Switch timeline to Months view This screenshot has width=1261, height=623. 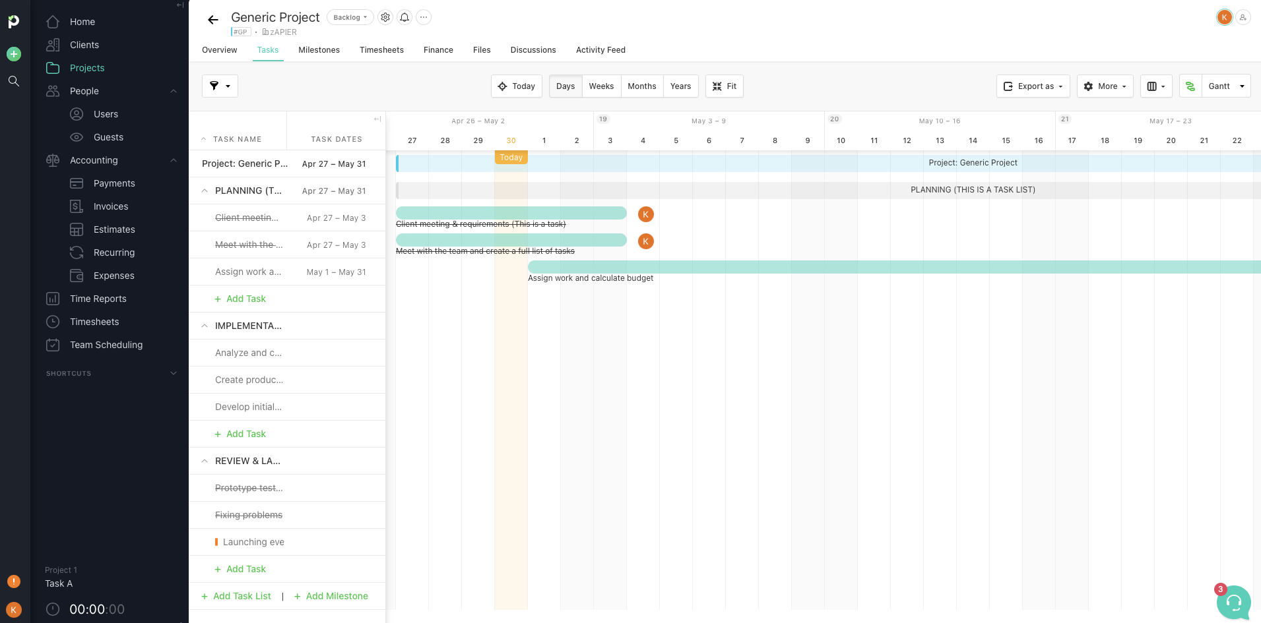[642, 86]
